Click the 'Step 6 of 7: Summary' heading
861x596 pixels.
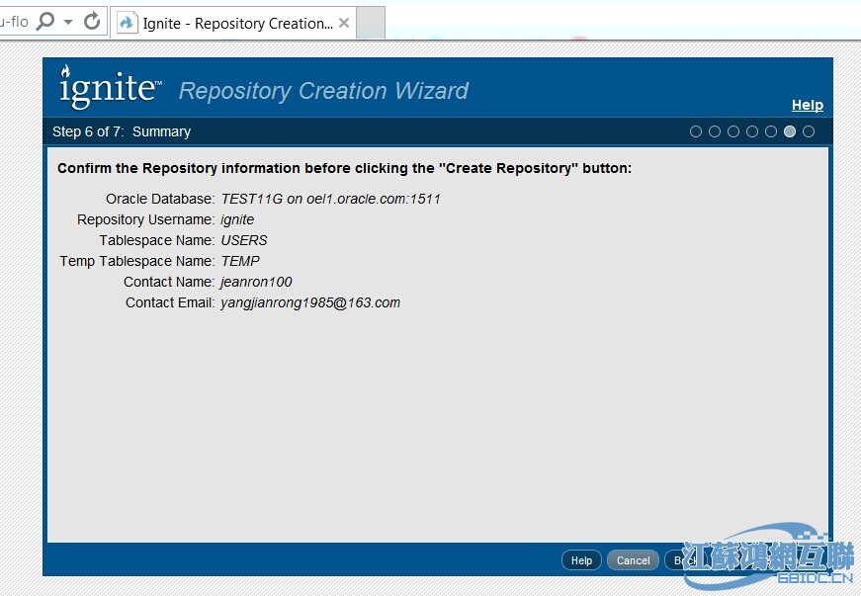tap(122, 131)
